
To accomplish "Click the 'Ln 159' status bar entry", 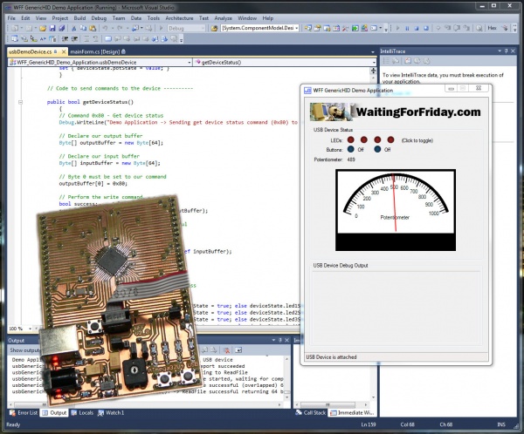I will coord(369,424).
